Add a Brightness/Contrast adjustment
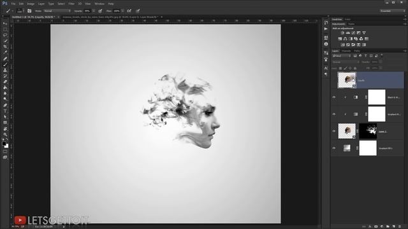 click(x=342, y=33)
